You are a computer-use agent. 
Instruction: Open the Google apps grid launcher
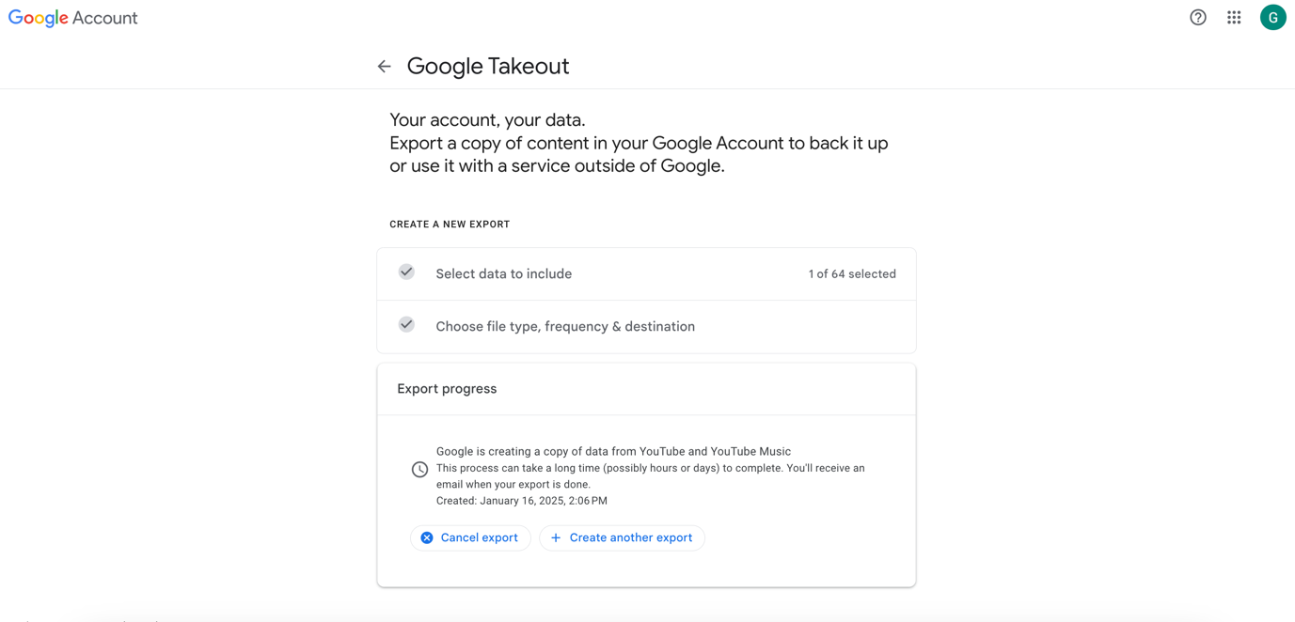point(1234,18)
